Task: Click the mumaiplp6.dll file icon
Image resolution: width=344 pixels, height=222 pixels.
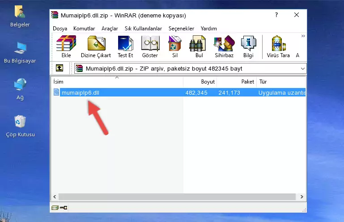Action: coord(56,92)
